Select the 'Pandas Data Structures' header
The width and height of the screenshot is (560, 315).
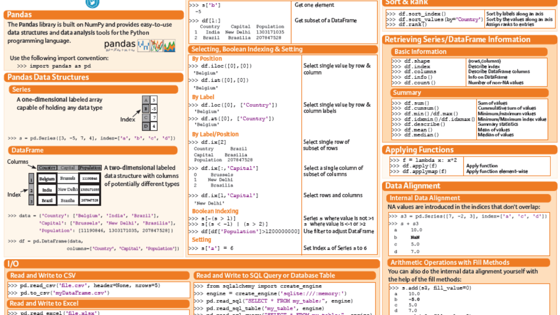pyautogui.click(x=94, y=77)
